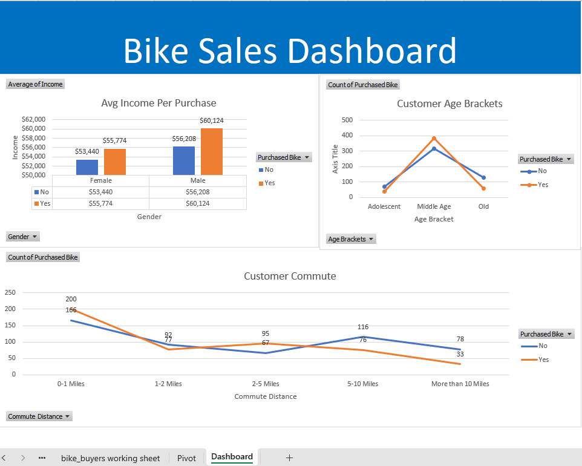Click the left sheet navigation arrow
Viewport: 582px width, 466px height.
point(5,458)
